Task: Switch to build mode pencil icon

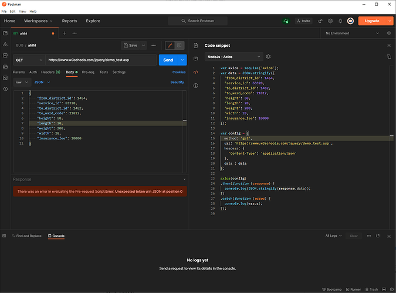Action: pyautogui.click(x=170, y=46)
